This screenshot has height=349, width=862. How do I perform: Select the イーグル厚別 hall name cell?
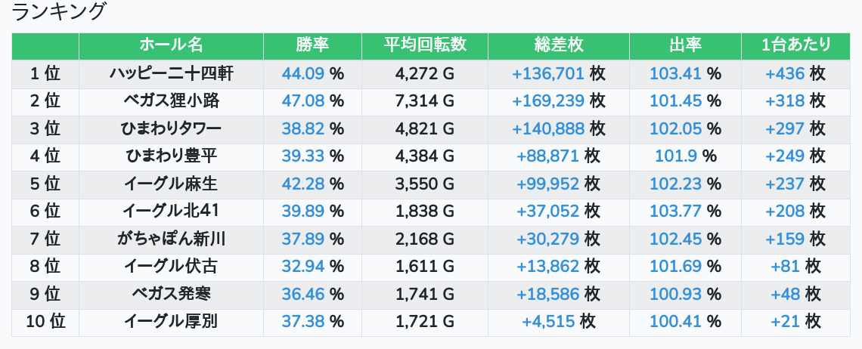pos(171,322)
